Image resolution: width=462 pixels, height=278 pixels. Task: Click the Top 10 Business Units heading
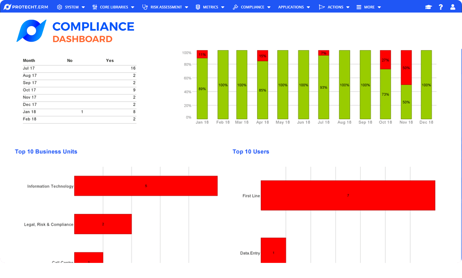click(x=46, y=151)
